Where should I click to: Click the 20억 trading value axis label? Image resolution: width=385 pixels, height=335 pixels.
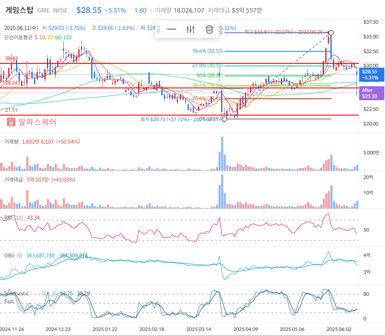[368, 177]
